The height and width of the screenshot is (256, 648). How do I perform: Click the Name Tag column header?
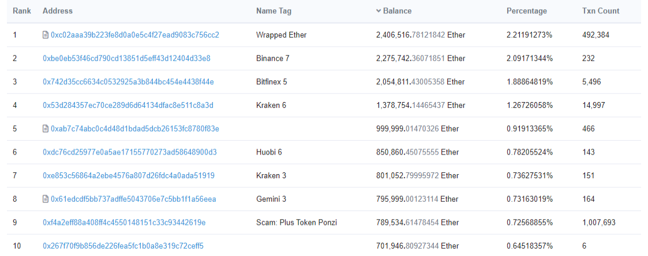pyautogui.click(x=274, y=11)
